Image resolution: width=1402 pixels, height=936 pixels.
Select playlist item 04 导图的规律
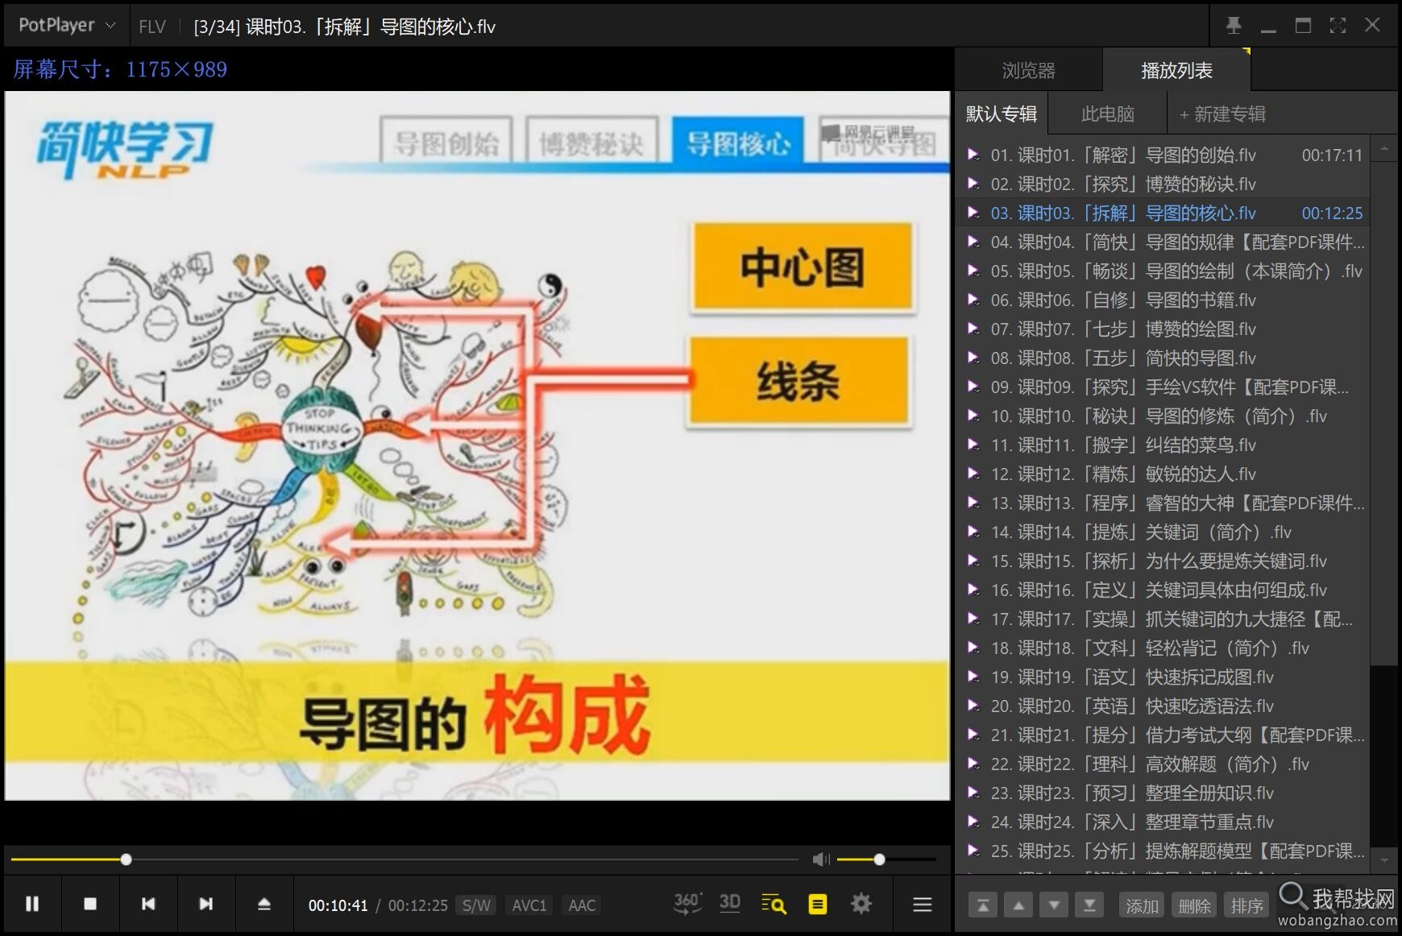(x=1164, y=242)
